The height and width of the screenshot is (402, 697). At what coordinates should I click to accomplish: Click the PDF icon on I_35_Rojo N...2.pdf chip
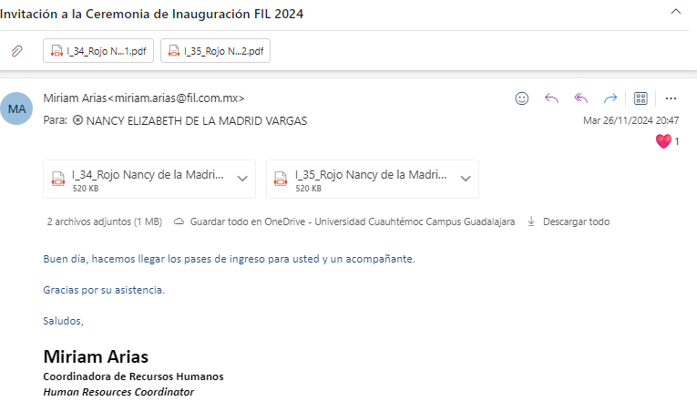pyautogui.click(x=174, y=51)
